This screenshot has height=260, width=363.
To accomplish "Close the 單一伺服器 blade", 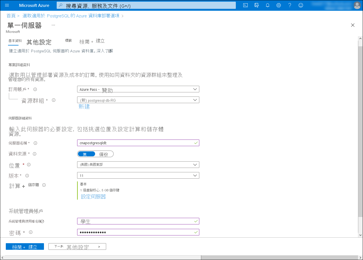I will tap(352, 25).
